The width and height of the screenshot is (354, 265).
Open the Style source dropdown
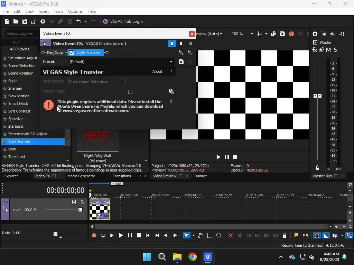point(97,81)
